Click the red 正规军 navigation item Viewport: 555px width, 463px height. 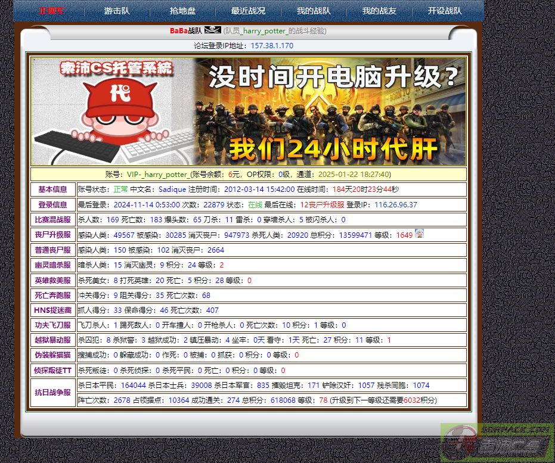(52, 11)
